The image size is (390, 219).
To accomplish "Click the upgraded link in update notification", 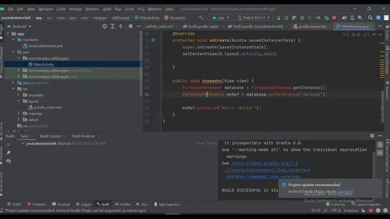I will click(x=346, y=192).
